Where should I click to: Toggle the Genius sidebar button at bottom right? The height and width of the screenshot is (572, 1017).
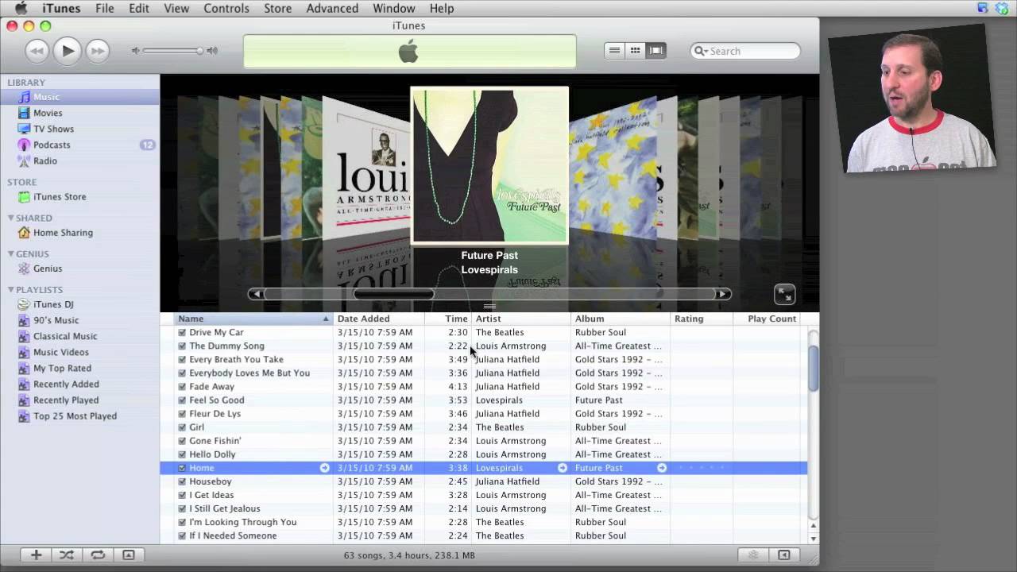point(783,555)
